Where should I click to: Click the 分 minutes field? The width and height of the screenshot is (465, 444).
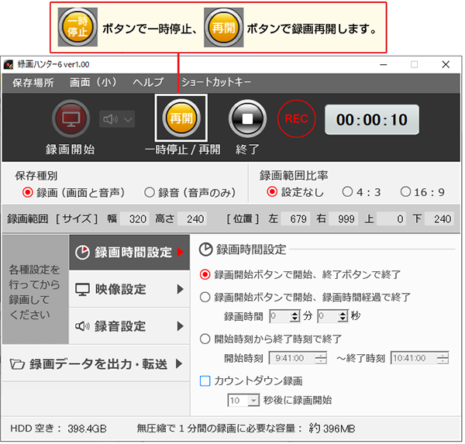[x=279, y=316]
